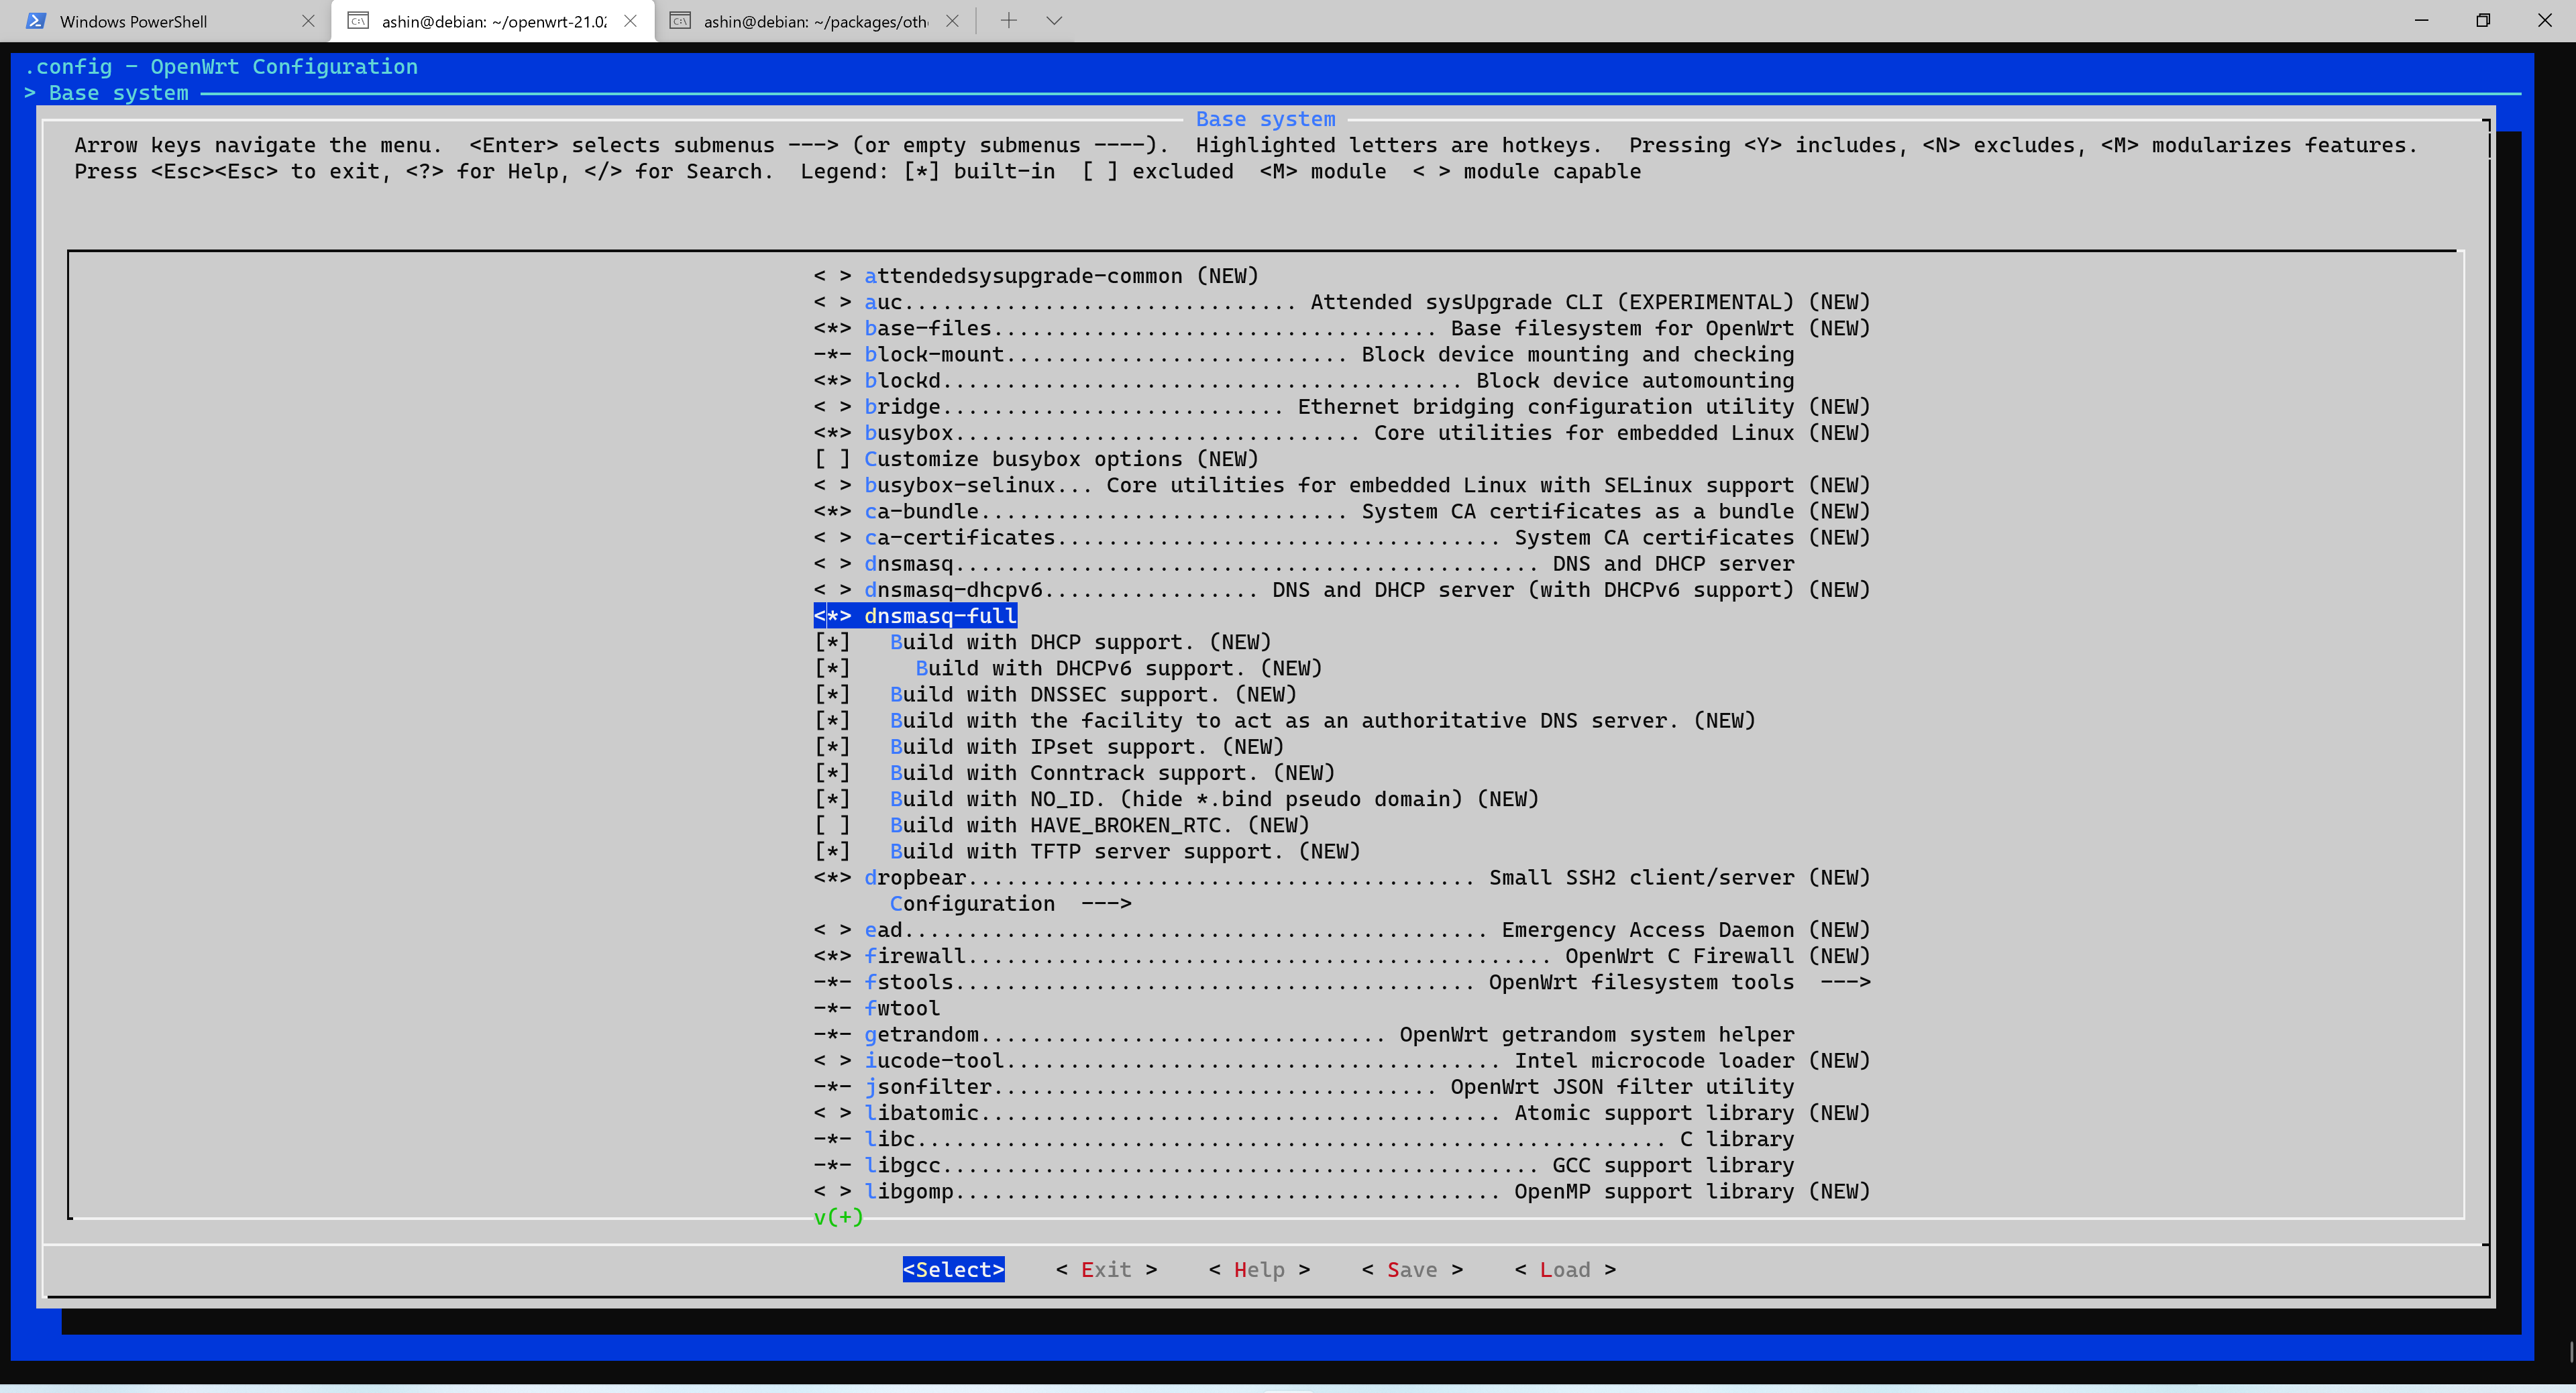The image size is (2576, 1393).
Task: Select the busybox-selinux row
Action: (x=1342, y=485)
